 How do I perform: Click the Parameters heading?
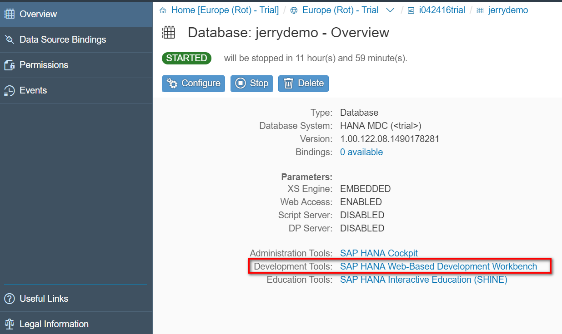(x=307, y=177)
